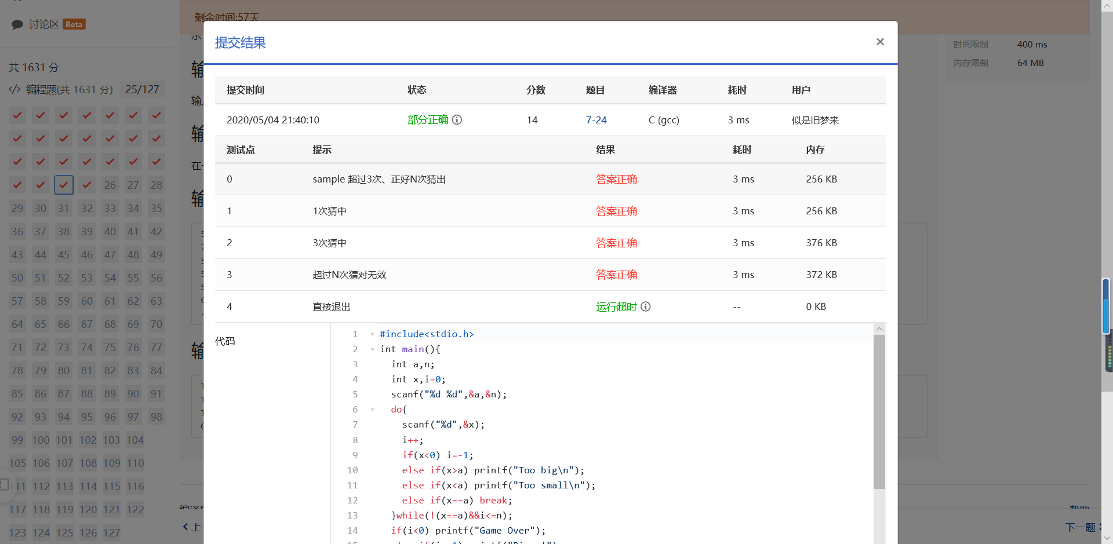Select the highlighted current problem checkmark
The height and width of the screenshot is (544, 1113).
(x=64, y=185)
